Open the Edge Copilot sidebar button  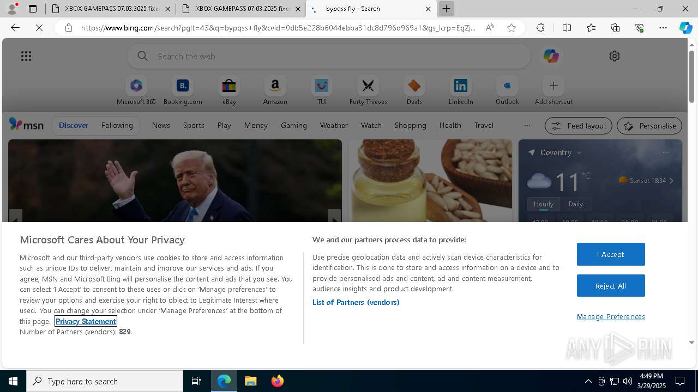(x=685, y=28)
